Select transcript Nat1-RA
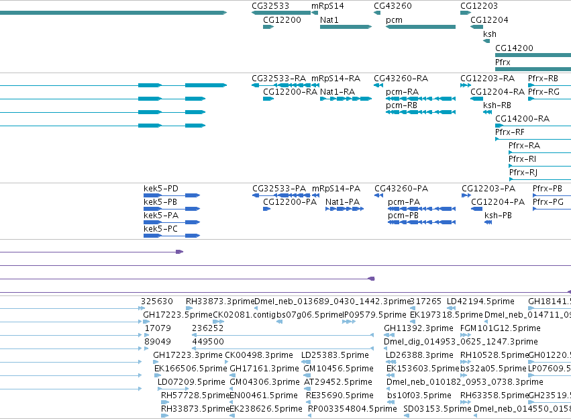 pyautogui.click(x=338, y=92)
